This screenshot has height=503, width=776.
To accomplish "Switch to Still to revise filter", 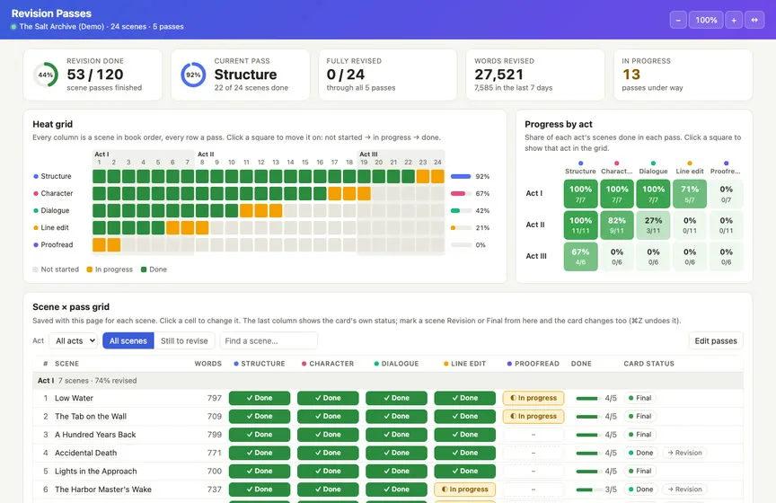I will tap(184, 340).
